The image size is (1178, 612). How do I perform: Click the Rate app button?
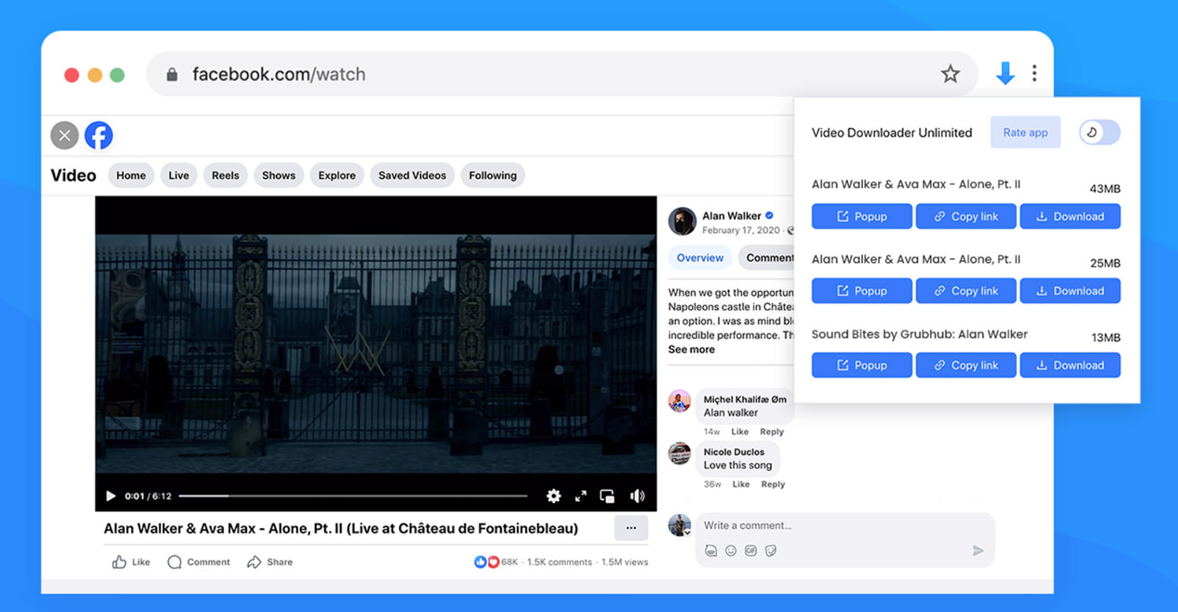(1025, 133)
